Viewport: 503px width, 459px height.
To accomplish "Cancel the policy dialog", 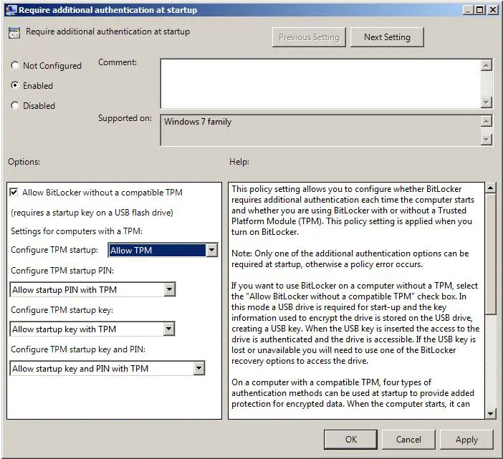I will [408, 439].
